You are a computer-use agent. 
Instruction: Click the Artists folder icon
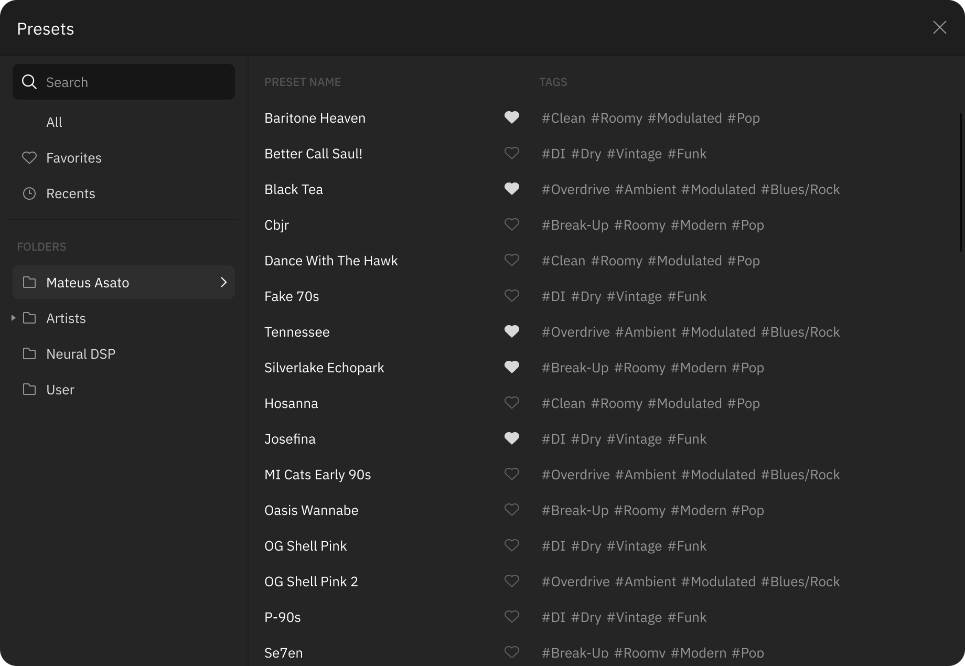[x=29, y=318]
